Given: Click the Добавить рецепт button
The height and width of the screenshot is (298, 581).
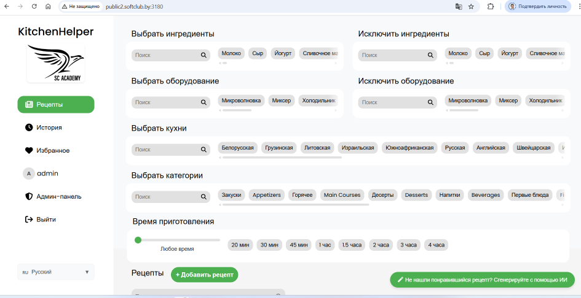Looking at the screenshot, I should point(204,275).
